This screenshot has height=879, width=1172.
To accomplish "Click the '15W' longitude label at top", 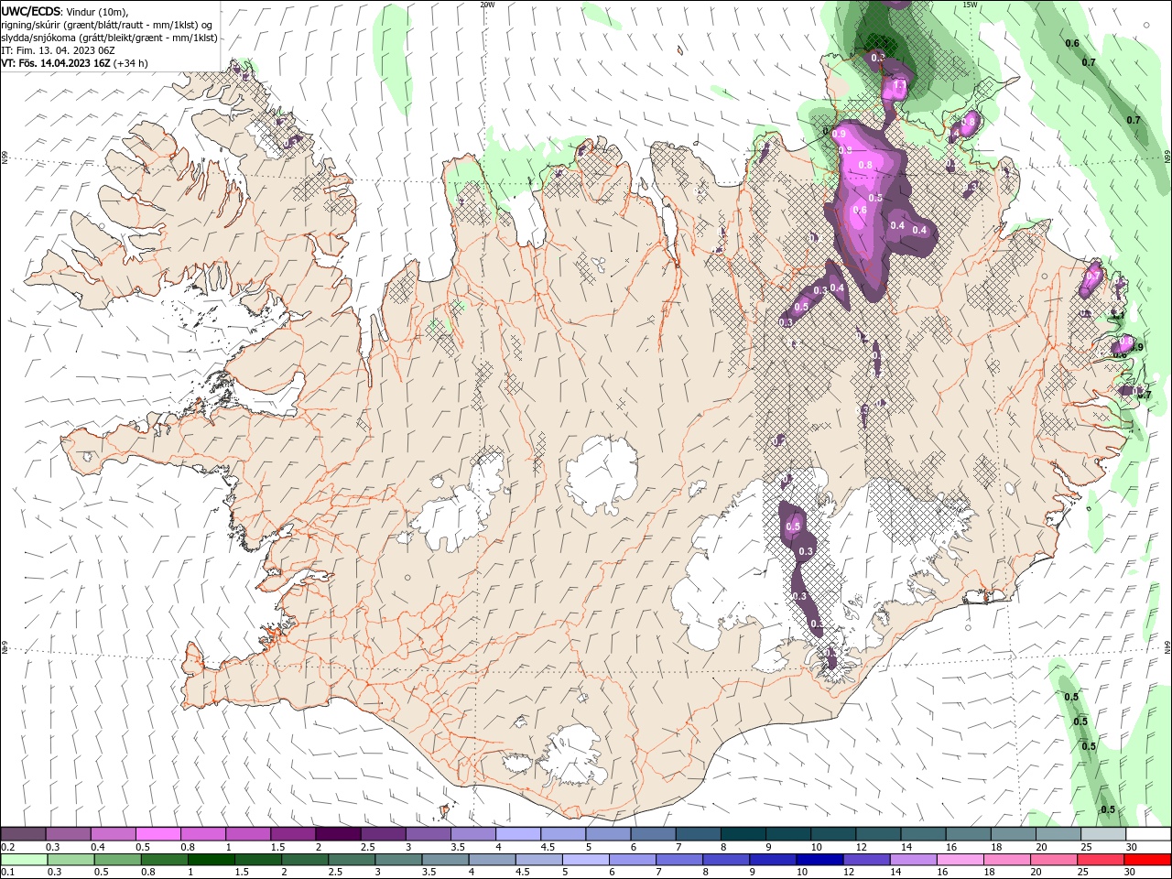I will click(970, 5).
